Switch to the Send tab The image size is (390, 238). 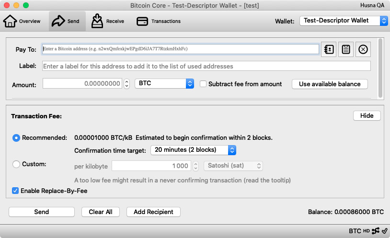(67, 21)
